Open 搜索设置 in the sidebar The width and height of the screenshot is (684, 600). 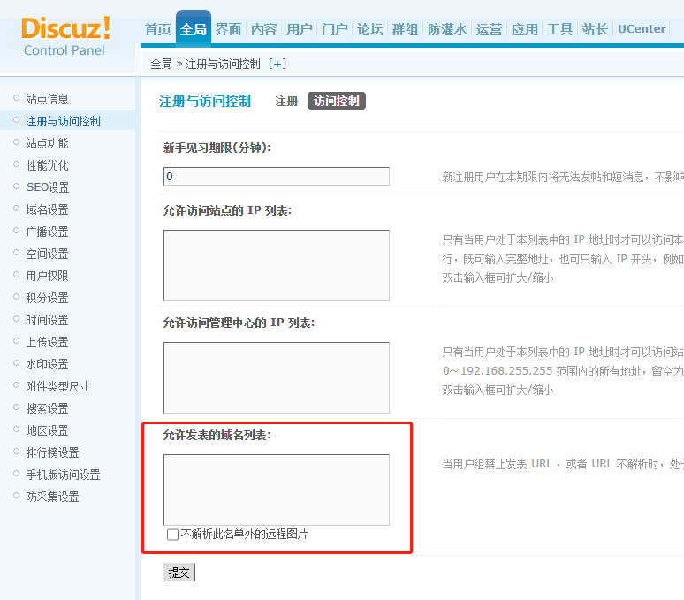coord(47,408)
